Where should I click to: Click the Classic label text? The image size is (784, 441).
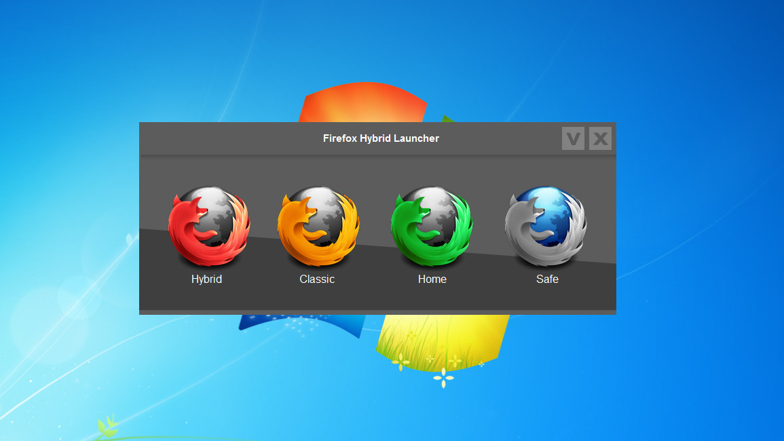pyautogui.click(x=317, y=279)
